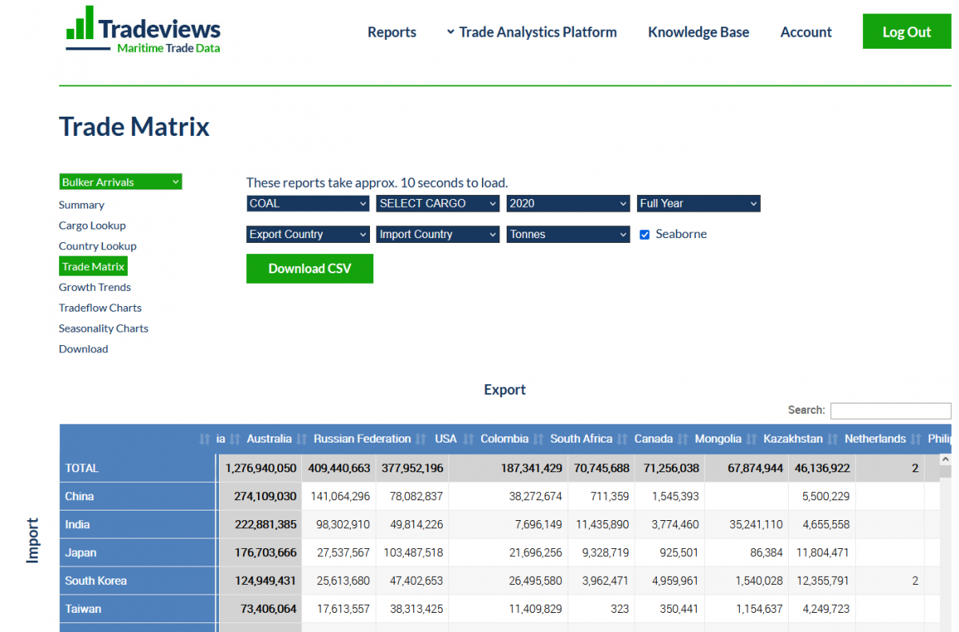Image resolution: width=959 pixels, height=632 pixels.
Task: Sort the Russian Federation column by its sort icon
Action: click(422, 439)
